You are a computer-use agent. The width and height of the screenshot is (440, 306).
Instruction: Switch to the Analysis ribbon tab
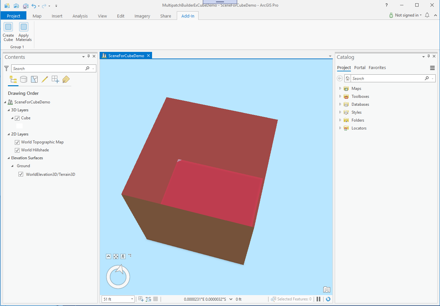point(80,16)
